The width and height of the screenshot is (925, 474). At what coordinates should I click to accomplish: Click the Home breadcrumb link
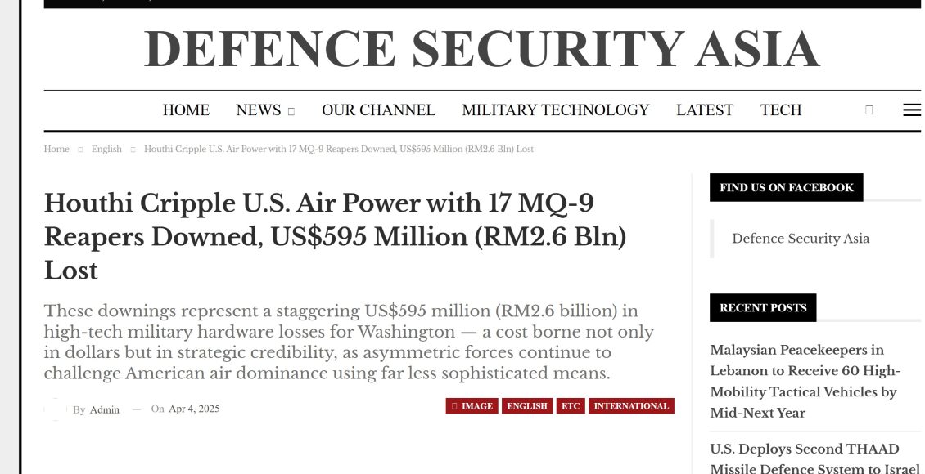pyautogui.click(x=56, y=149)
